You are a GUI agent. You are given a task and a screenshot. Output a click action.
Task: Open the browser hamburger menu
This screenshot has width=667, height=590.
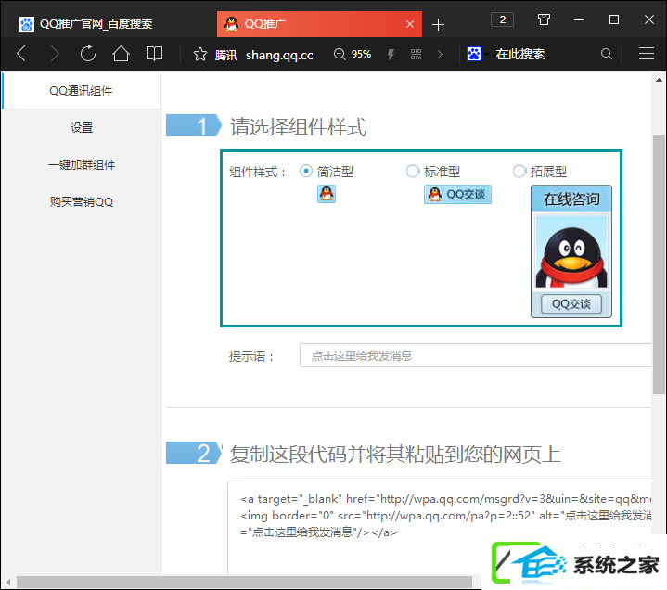pyautogui.click(x=647, y=54)
